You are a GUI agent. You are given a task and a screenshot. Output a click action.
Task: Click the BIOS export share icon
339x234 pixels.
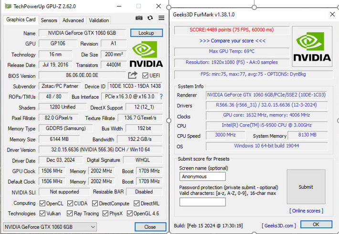click(x=133, y=75)
